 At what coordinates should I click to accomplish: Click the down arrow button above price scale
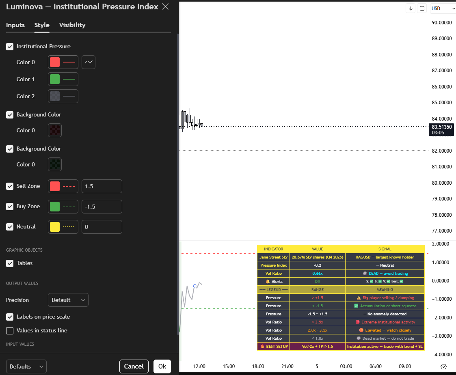coord(411,9)
